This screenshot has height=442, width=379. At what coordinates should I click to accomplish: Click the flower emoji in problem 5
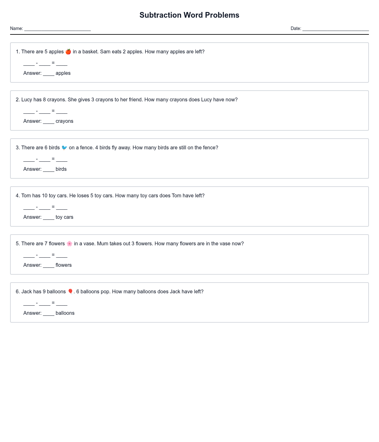[x=69, y=244]
